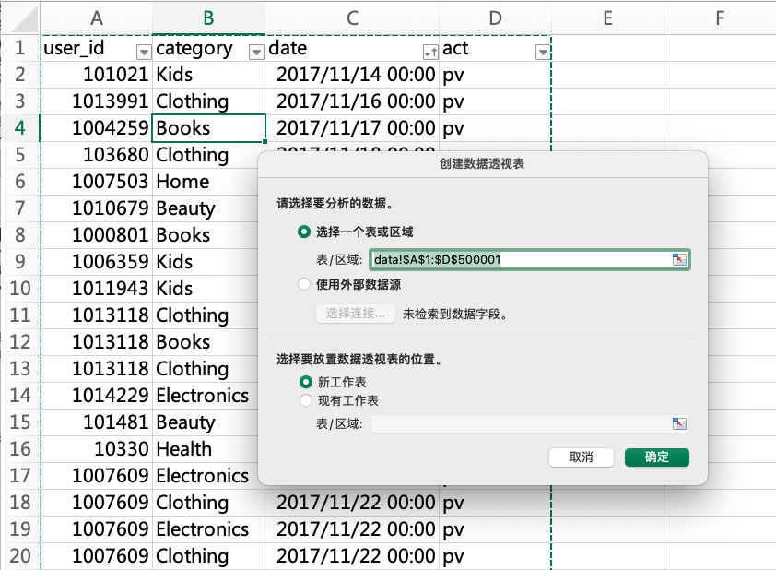The height and width of the screenshot is (570, 776).
Task: Click cell containing 1011943
Action: 97,289
